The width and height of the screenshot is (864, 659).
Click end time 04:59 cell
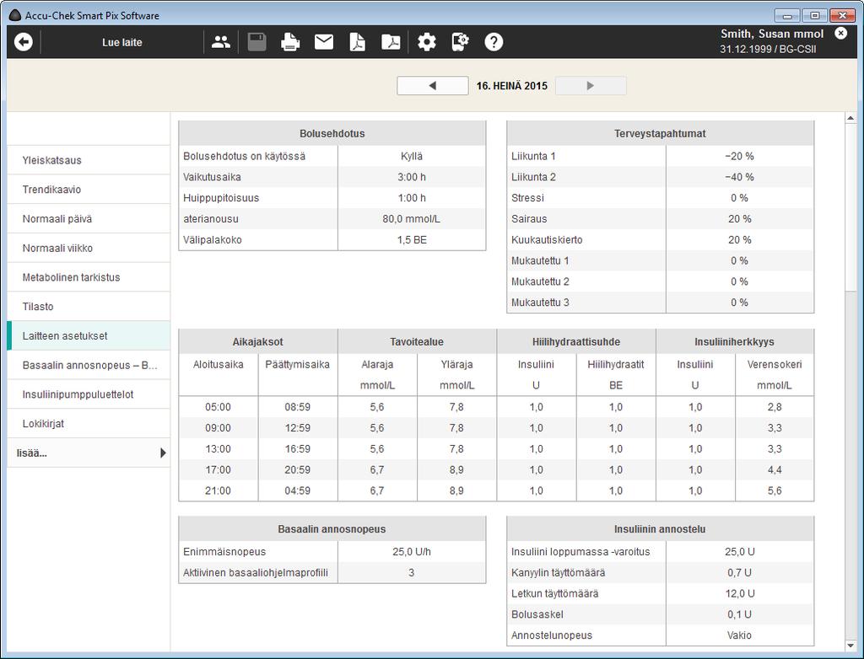click(x=298, y=490)
